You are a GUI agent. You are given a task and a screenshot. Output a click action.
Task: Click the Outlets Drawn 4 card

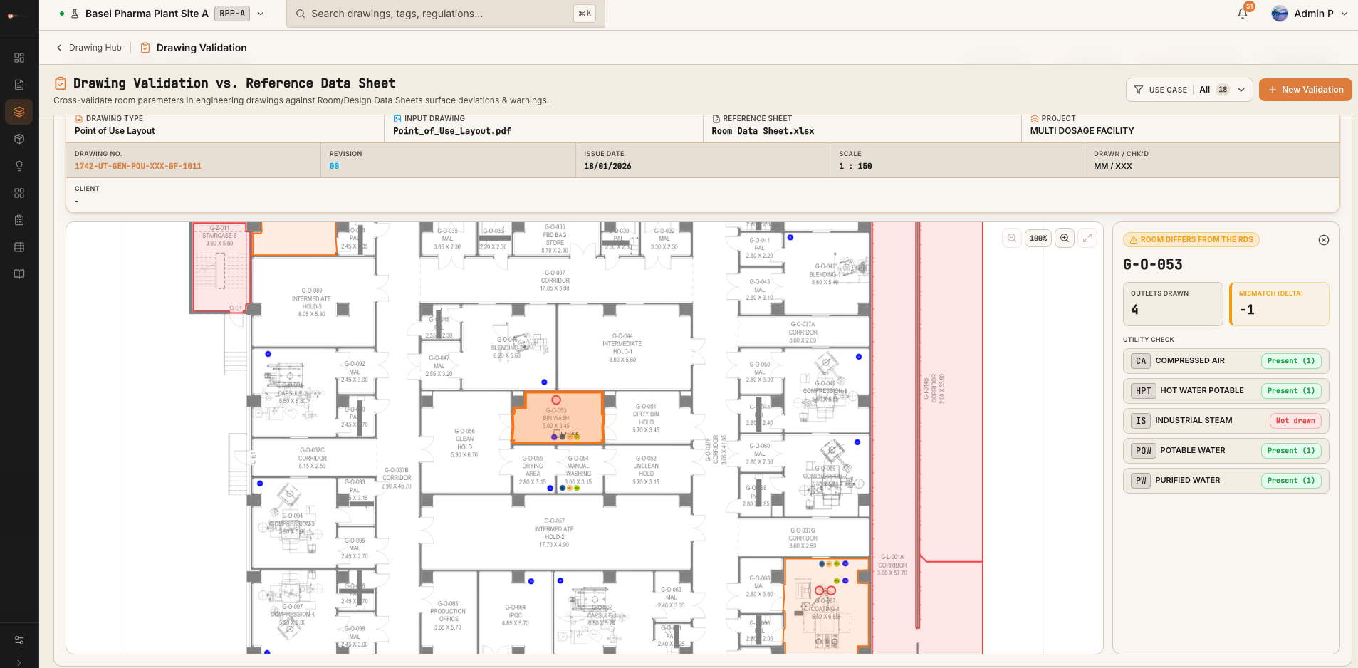click(1173, 304)
